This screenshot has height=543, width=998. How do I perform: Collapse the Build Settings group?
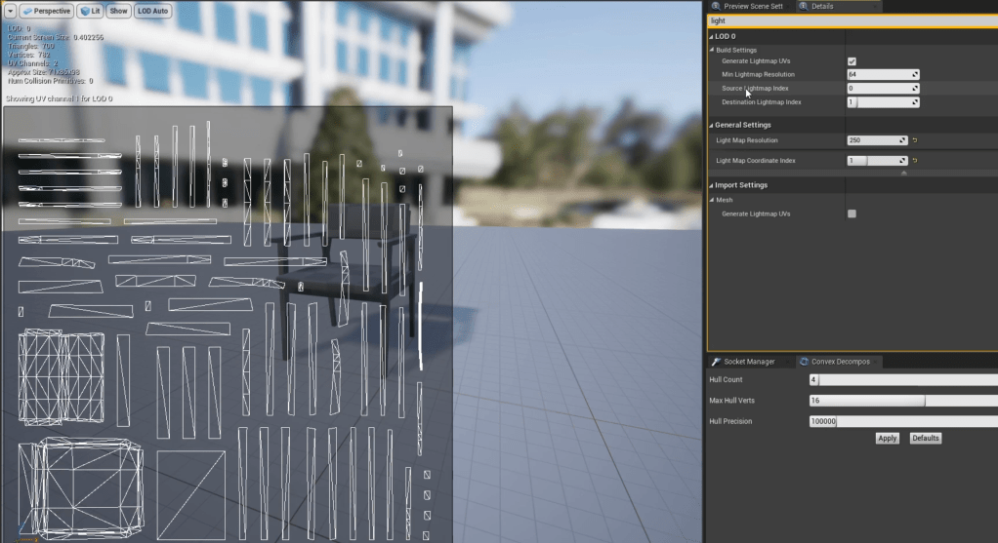712,50
